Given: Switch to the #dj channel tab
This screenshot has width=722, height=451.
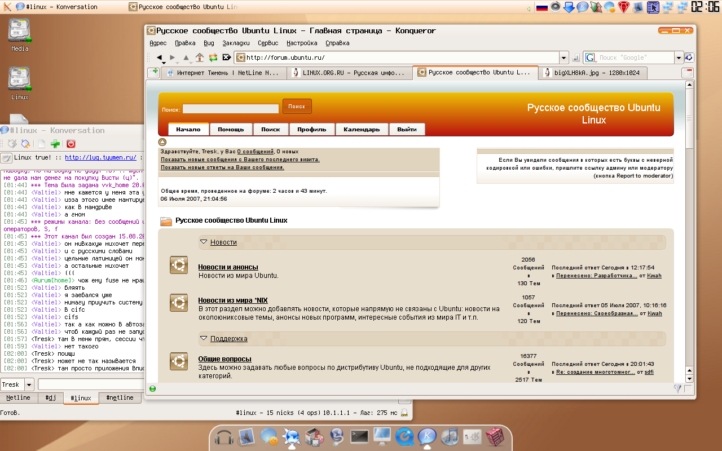Looking at the screenshot, I should 50,397.
